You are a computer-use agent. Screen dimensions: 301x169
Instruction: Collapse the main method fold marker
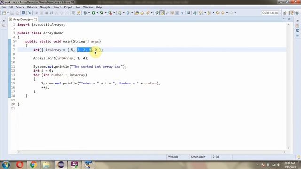pyautogui.click(x=16, y=41)
